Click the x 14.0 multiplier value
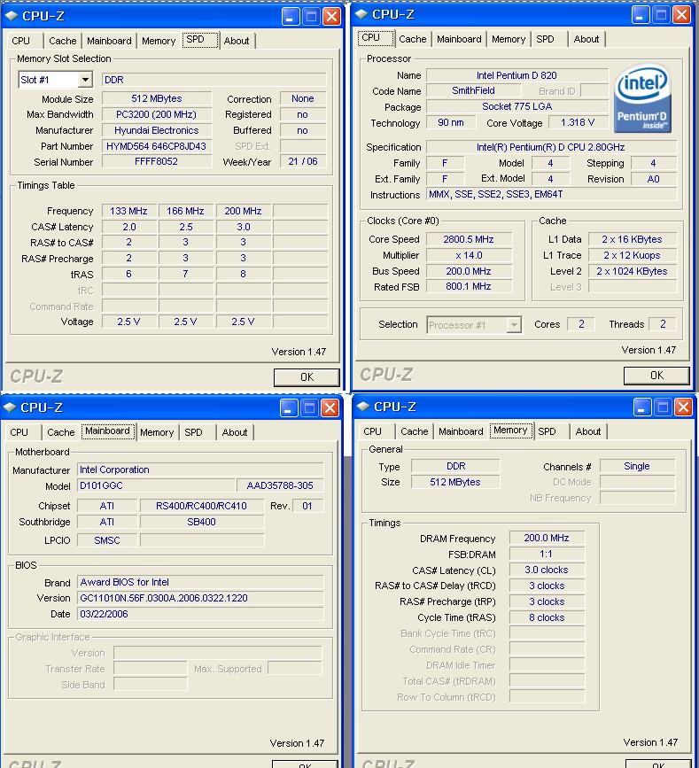The image size is (699, 768). 469,255
